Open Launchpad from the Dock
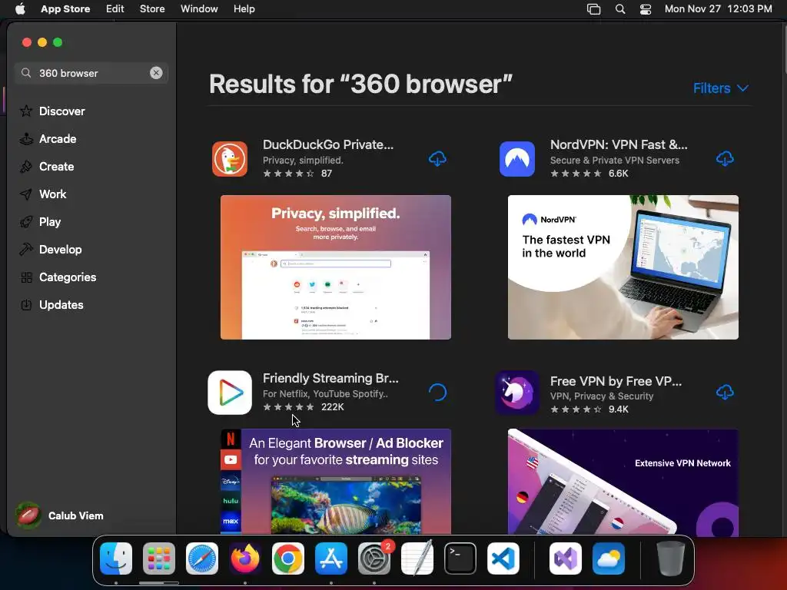Screen dimensions: 787x590 tap(159, 558)
